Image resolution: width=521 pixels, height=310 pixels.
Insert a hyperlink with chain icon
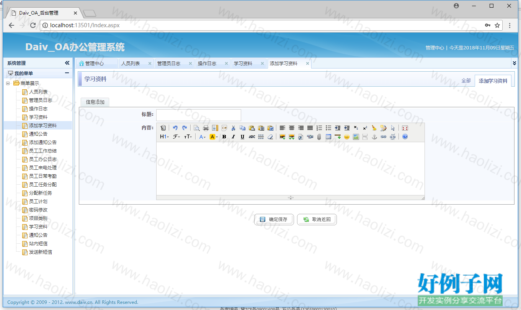tap(384, 137)
